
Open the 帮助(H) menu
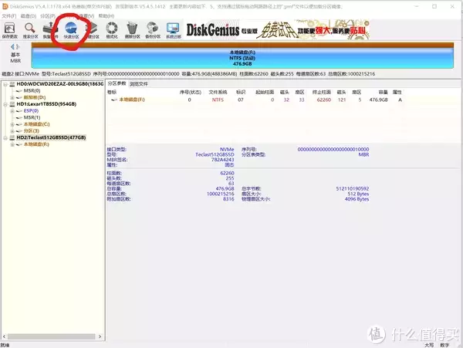(106, 16)
